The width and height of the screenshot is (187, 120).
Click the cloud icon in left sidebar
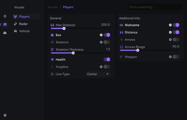coord(5,33)
